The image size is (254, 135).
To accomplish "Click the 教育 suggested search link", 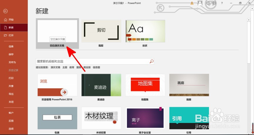I will 72,67.
